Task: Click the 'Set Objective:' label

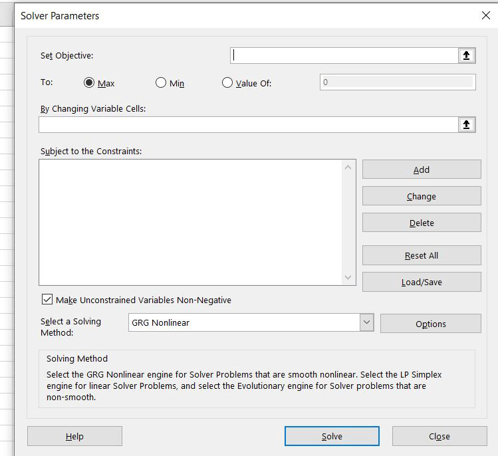Action: click(x=66, y=56)
